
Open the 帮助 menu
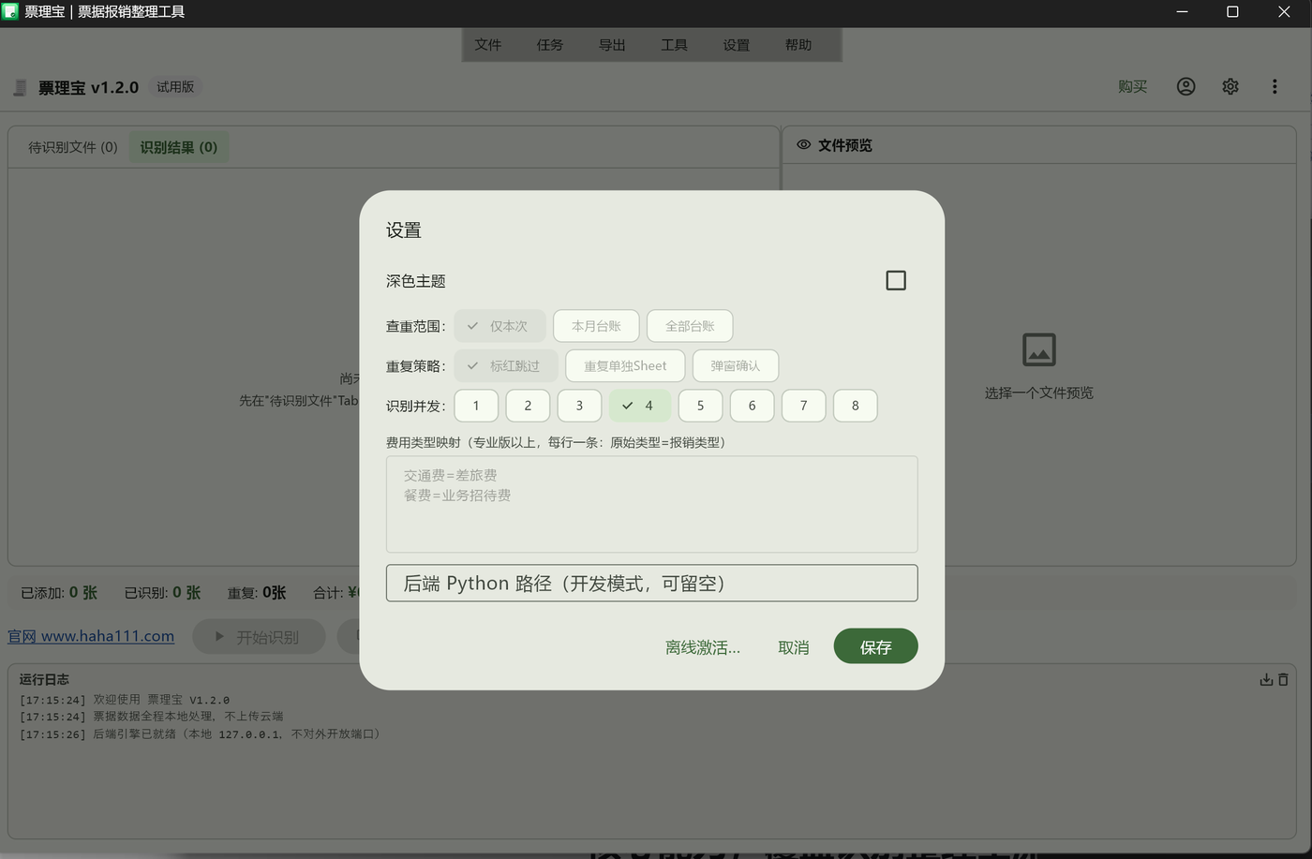tap(798, 45)
